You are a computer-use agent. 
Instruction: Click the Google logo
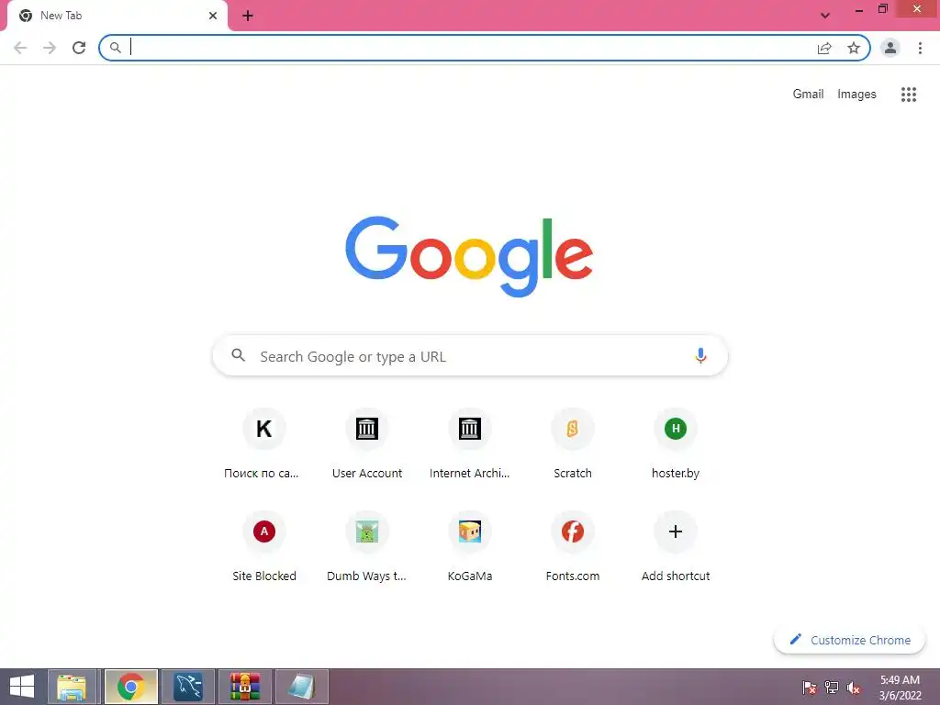469,257
